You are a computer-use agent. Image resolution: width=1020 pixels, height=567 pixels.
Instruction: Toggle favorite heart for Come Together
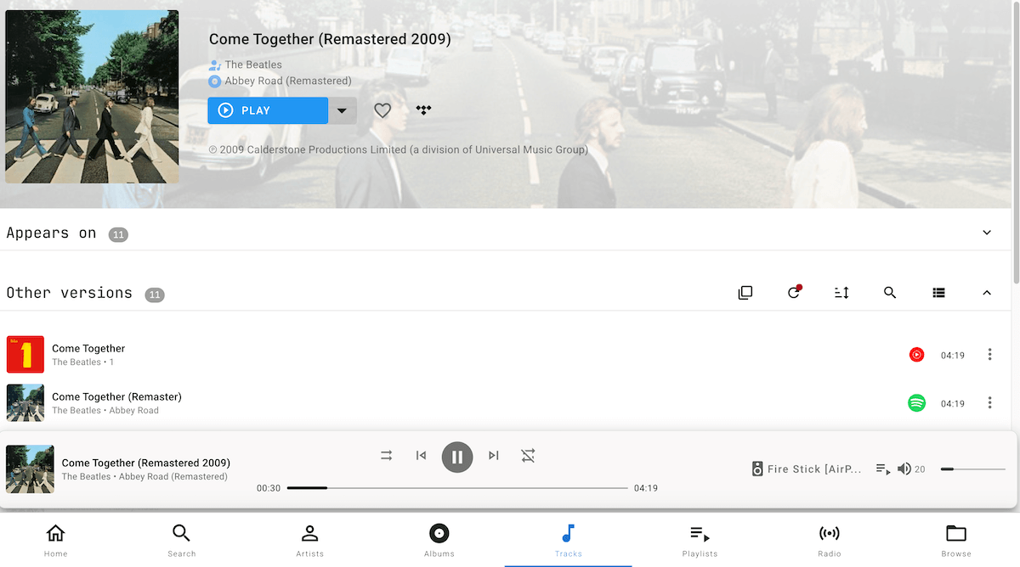tap(382, 110)
